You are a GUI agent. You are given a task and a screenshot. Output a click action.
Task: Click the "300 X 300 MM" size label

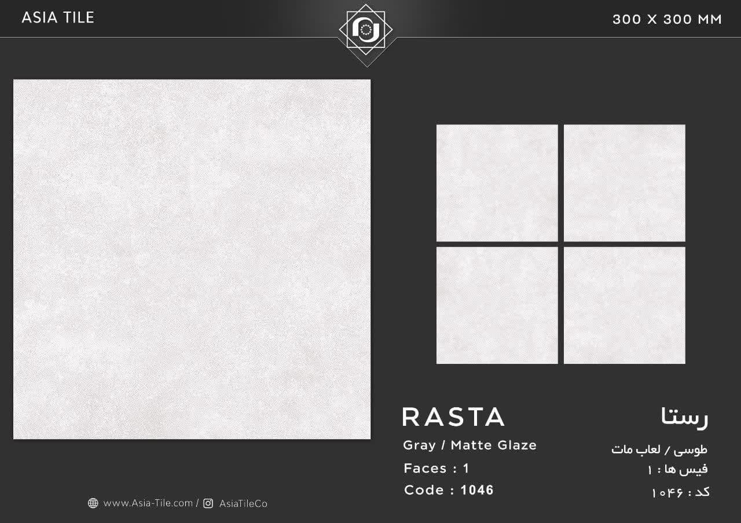(667, 19)
